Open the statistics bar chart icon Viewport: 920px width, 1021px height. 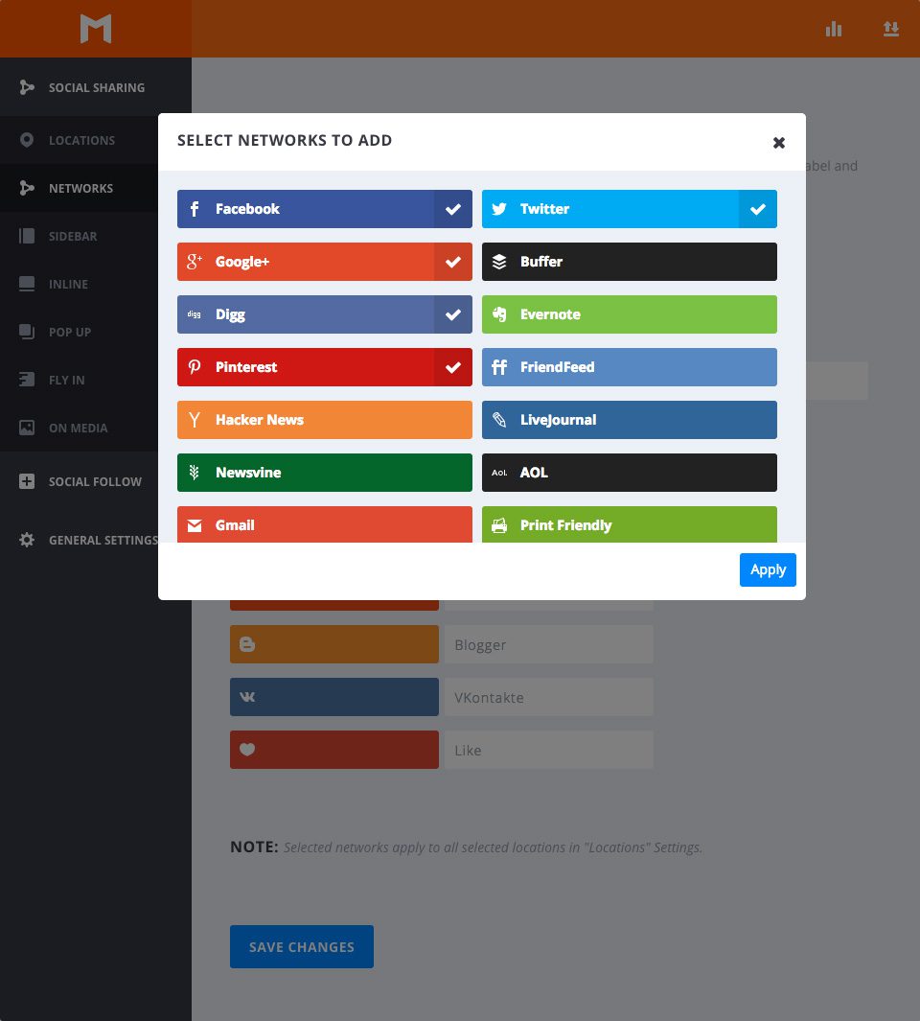tap(834, 29)
